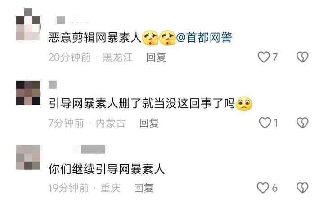Dislike the 黑龙江 comment with broken heart
The width and height of the screenshot is (324, 207).
(302, 57)
